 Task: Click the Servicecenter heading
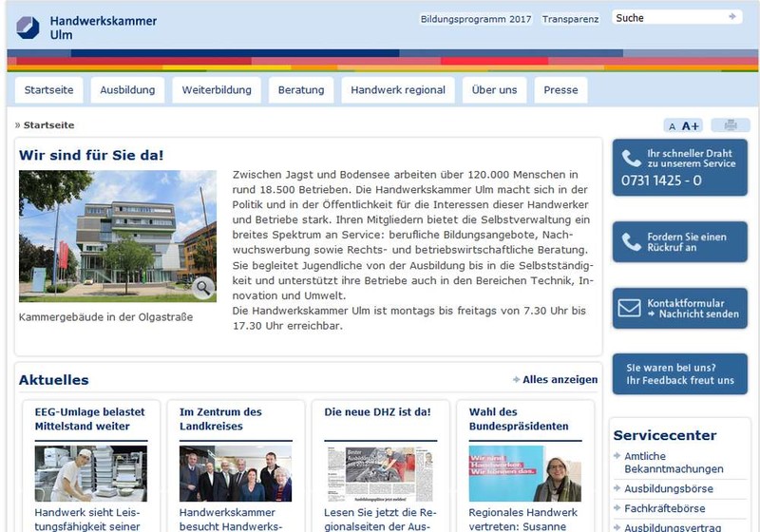[x=664, y=435]
